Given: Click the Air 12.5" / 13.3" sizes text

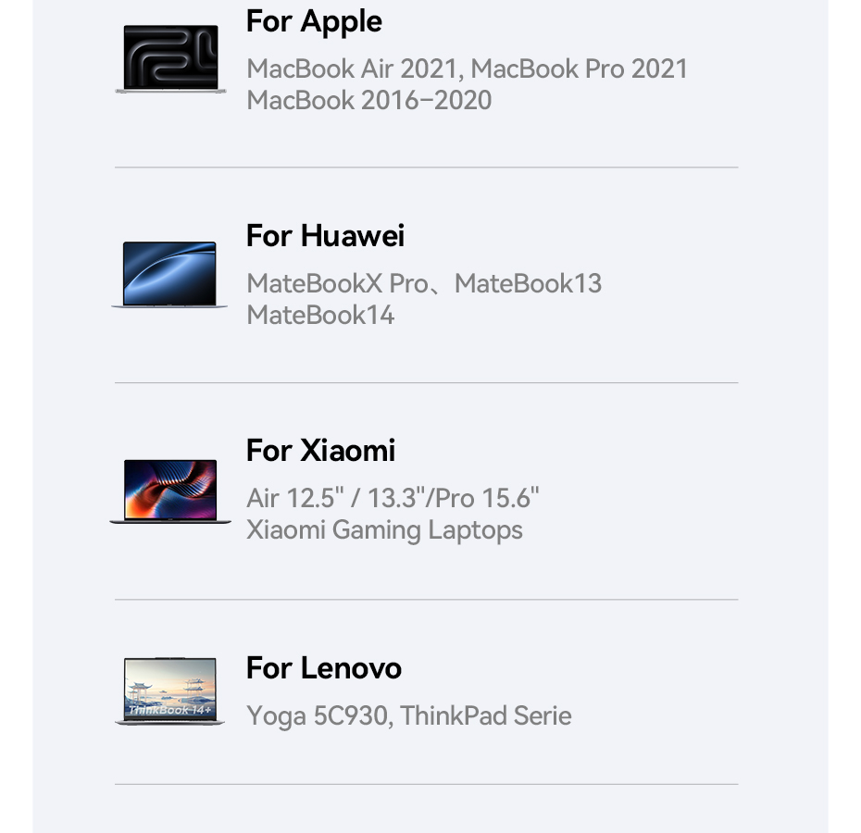Looking at the screenshot, I should point(339,498).
